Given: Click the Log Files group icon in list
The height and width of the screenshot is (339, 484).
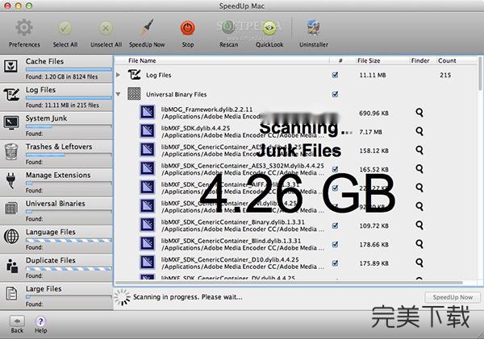Looking at the screenshot, I should [134, 75].
